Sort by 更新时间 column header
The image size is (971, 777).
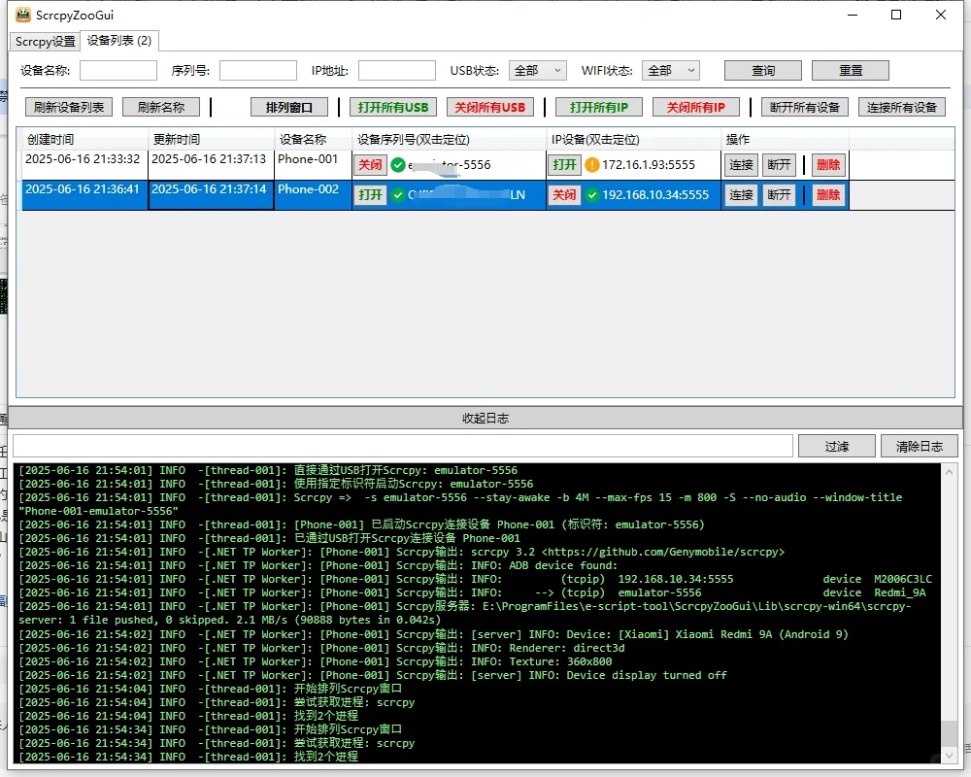click(x=211, y=140)
